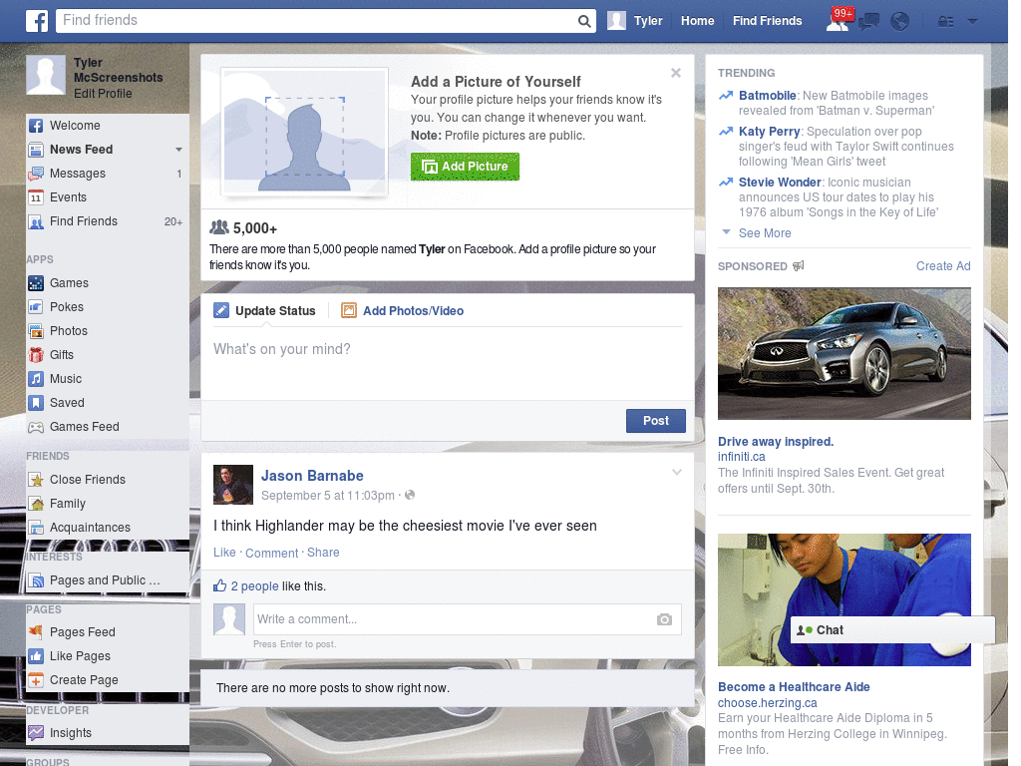Click the Games app icon

[36, 283]
